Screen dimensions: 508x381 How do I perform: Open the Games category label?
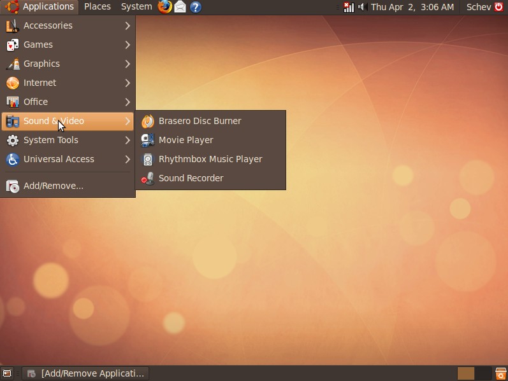(x=38, y=45)
